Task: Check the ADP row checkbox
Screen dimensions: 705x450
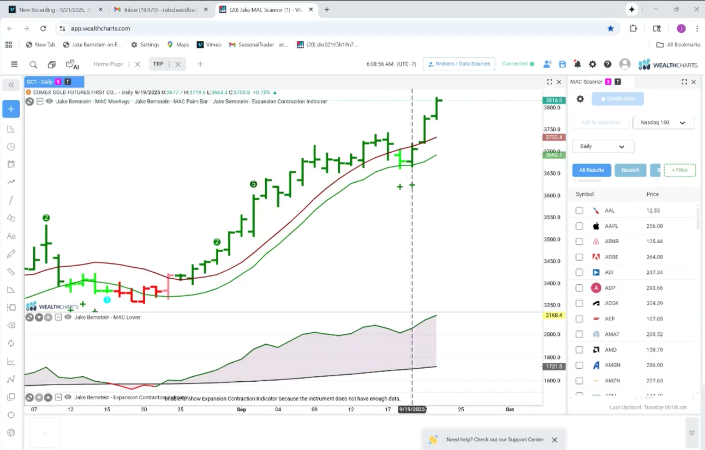Action: tap(579, 288)
